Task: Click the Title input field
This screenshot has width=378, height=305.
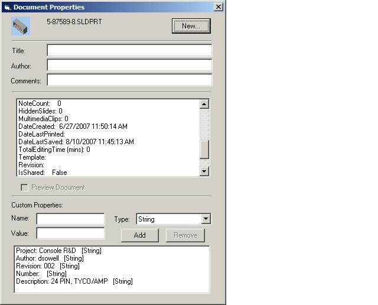Action: click(129, 50)
